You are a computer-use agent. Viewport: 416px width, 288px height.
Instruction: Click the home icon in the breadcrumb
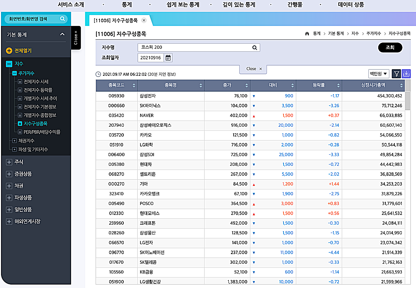pos(307,34)
